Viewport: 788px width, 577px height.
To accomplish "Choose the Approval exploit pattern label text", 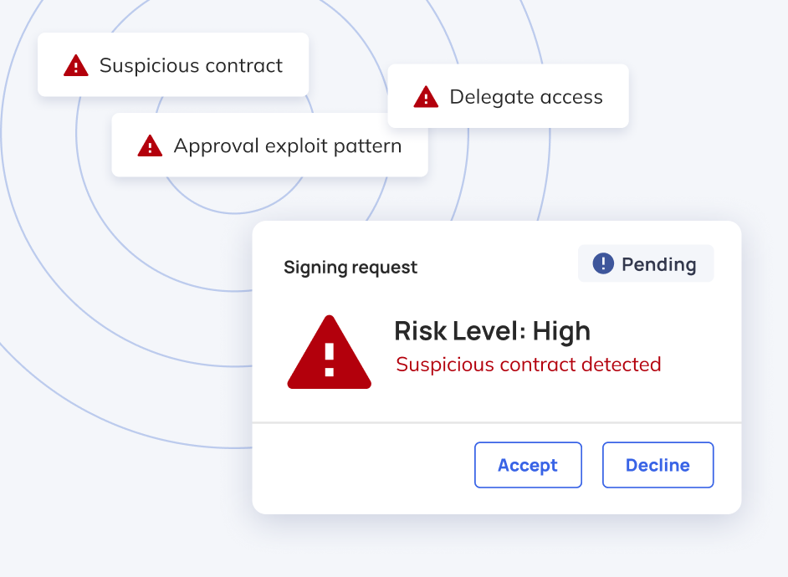I will point(287,146).
